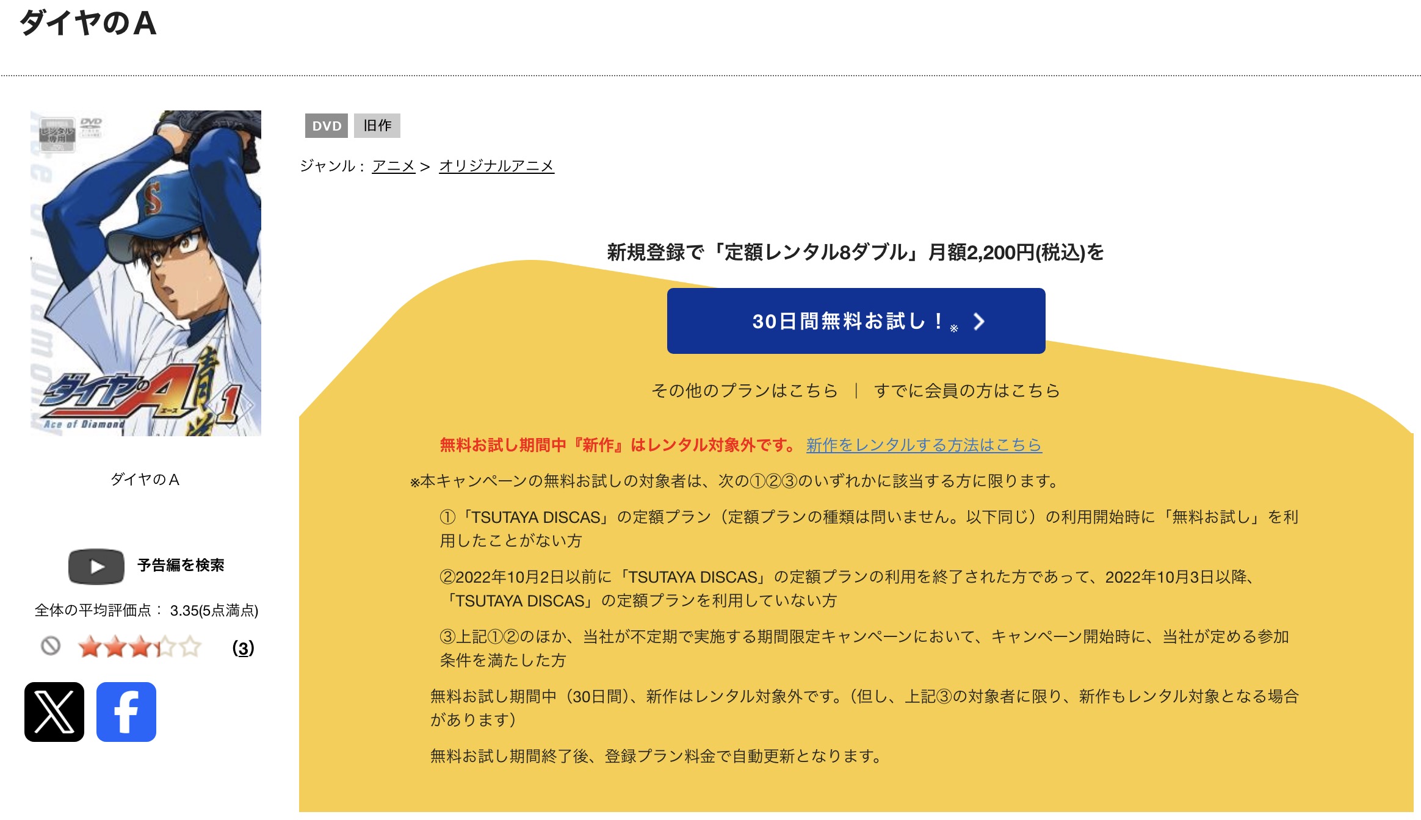Open the (3) reviews count link

pos(243,648)
